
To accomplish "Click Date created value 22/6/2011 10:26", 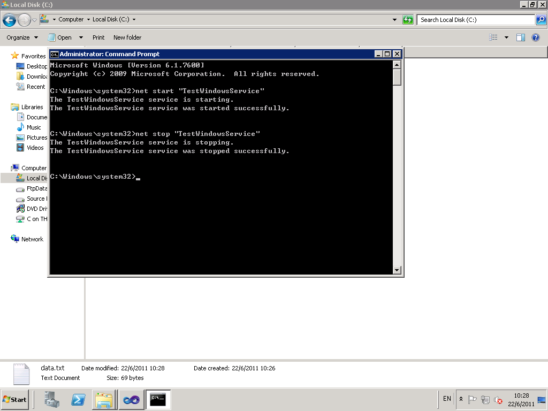I will (253, 368).
